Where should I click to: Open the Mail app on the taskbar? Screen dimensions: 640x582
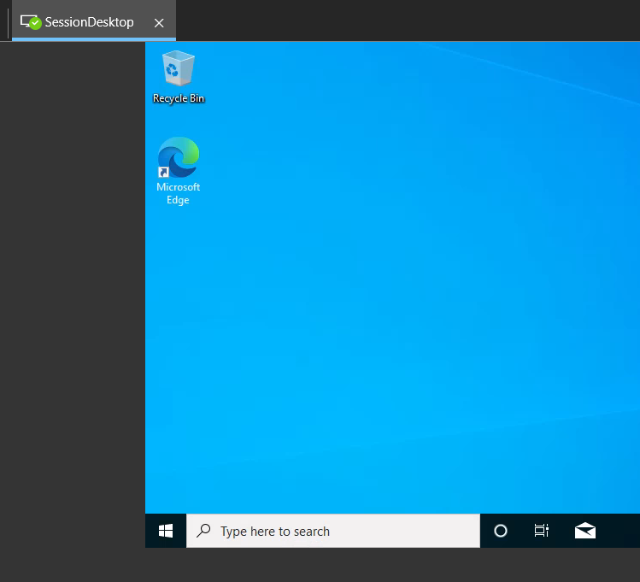[585, 531]
